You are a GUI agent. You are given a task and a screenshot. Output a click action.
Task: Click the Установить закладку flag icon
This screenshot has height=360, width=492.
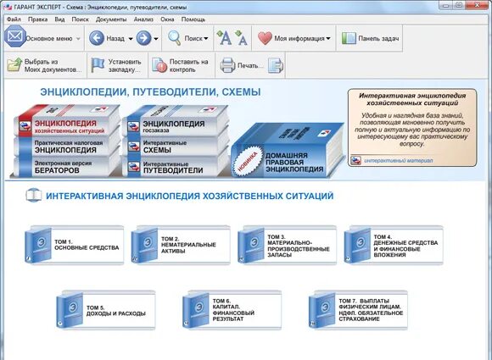[98, 65]
